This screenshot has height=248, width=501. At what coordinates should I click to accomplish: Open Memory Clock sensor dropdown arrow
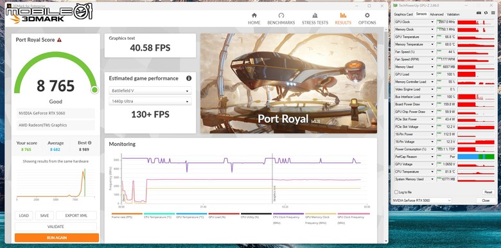[x=432, y=30]
